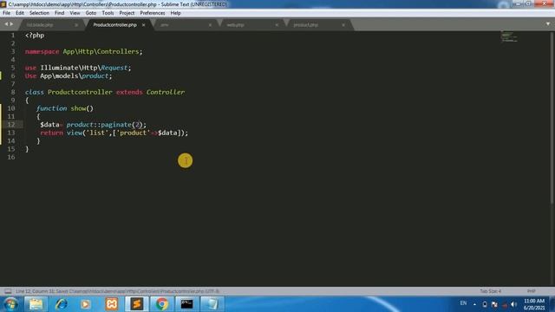Click the Controller parent class name
555x312 pixels.
pyautogui.click(x=166, y=93)
